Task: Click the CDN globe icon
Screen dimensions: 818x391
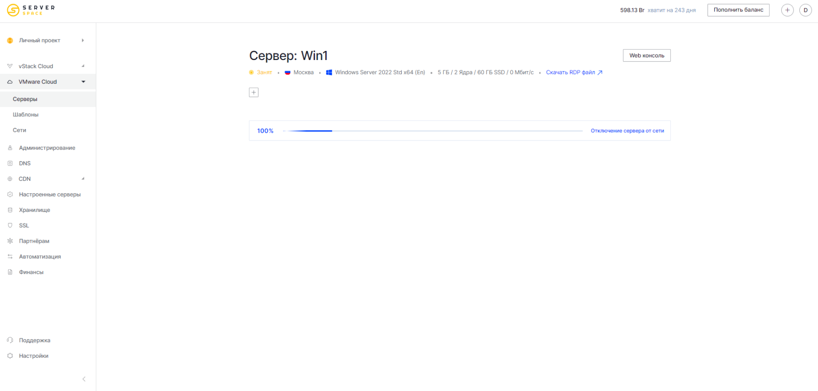Action: (x=10, y=179)
